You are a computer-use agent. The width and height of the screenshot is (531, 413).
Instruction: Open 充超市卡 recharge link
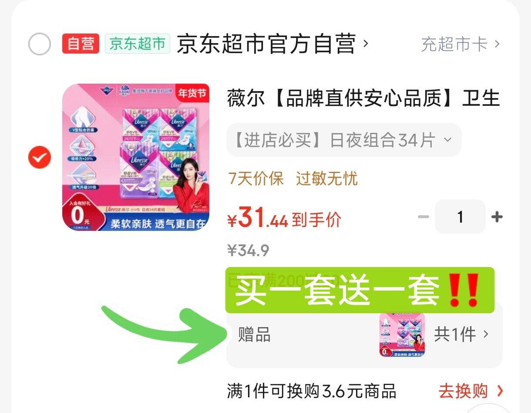pyautogui.click(x=460, y=44)
